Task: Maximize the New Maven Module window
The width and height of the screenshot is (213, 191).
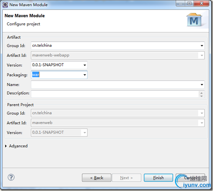Action: (189, 3)
